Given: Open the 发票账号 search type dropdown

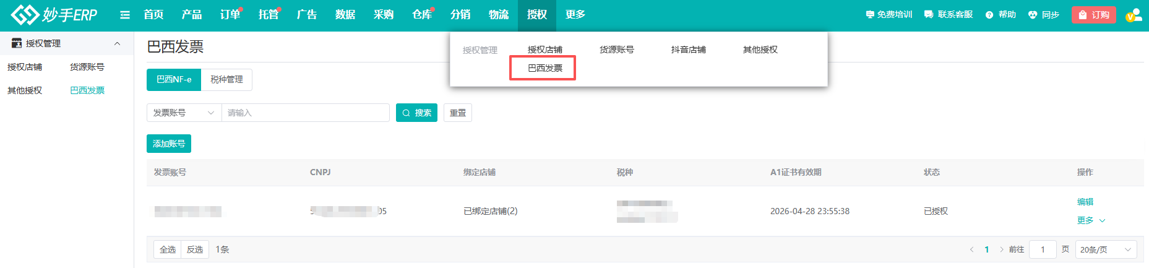Looking at the screenshot, I should [184, 113].
